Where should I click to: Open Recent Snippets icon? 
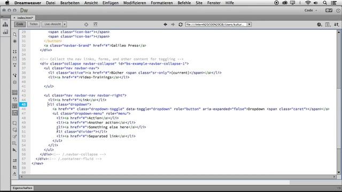coord(15,143)
